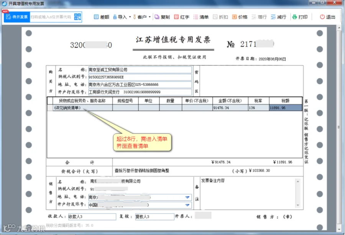Image resolution: width=345 pixels, height=235 pixels.
Task: Expand the 客户 customer dropdown arrow
Action: 149,17
